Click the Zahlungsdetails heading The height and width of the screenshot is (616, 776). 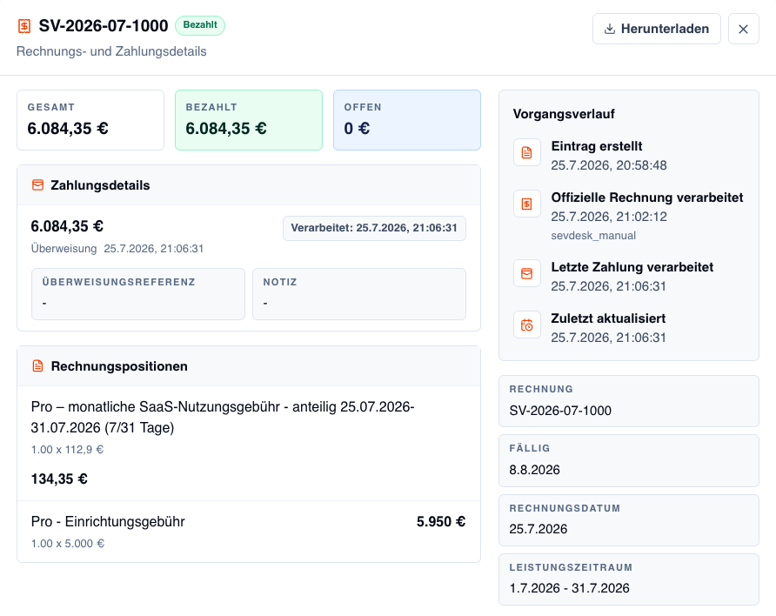pyautogui.click(x=100, y=185)
